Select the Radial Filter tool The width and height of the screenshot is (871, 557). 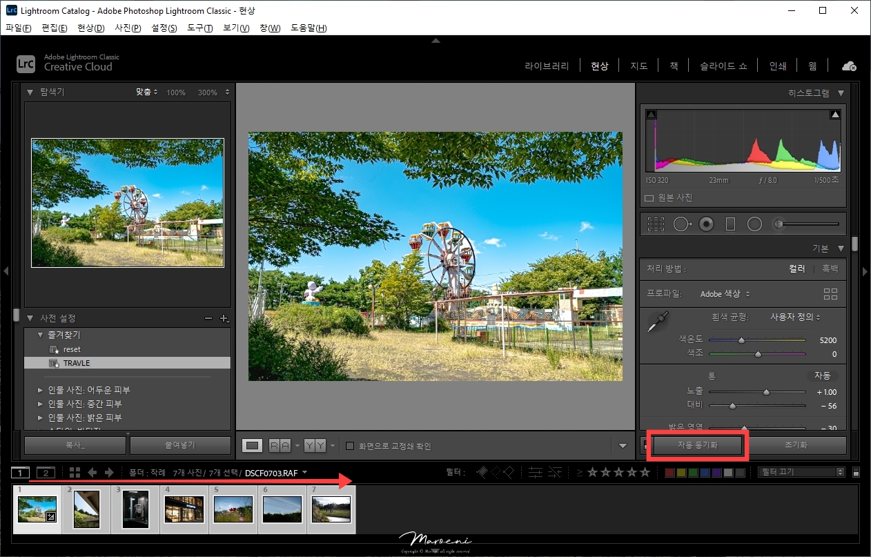coord(754,224)
